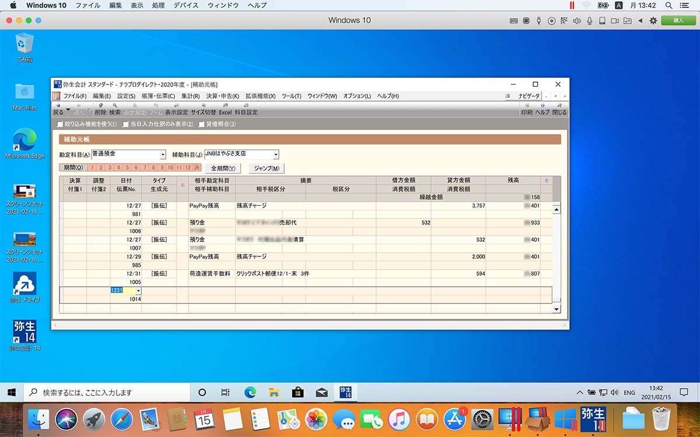
Task: Open the 拡張機能(X) menu
Action: coord(260,96)
